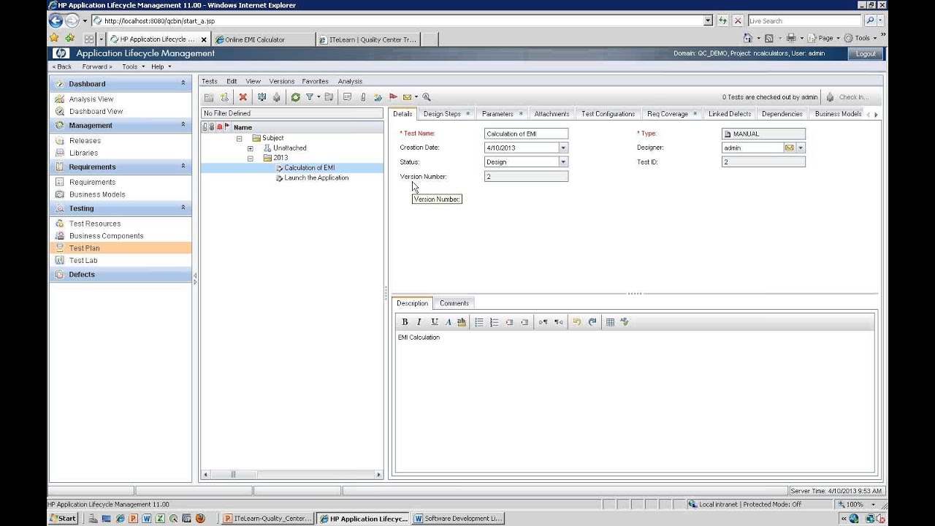Viewport: 935px width, 526px height.
Task: Collapse the Requirements sidebar section
Action: pyautogui.click(x=183, y=167)
